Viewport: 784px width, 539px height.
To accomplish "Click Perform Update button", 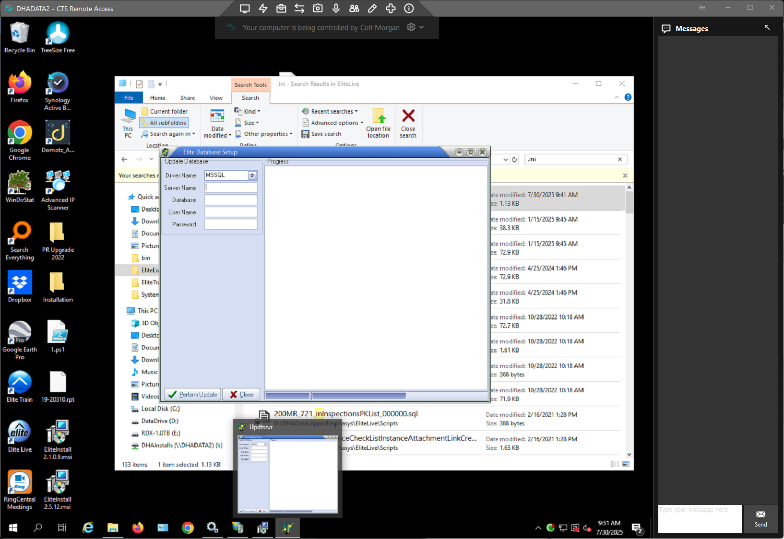I will tap(193, 394).
